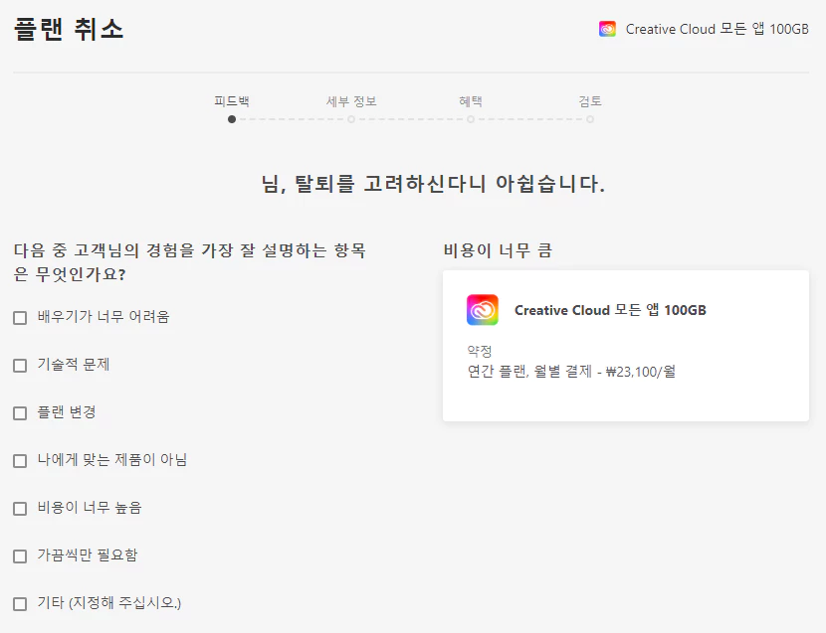The image size is (826, 633).
Task: Click the 세부 정보 progress dot
Action: click(351, 119)
